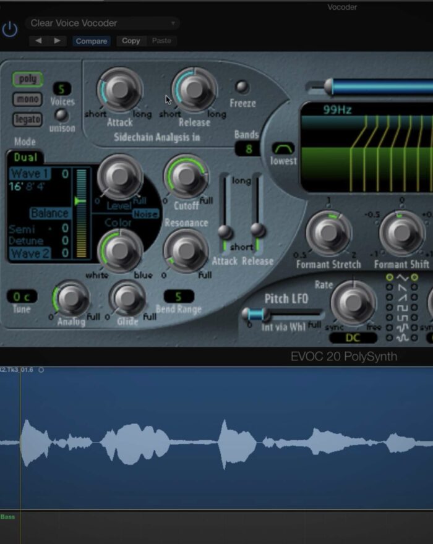
Task: Select random stepped wave for Pitch LFO
Action: (x=390, y=328)
